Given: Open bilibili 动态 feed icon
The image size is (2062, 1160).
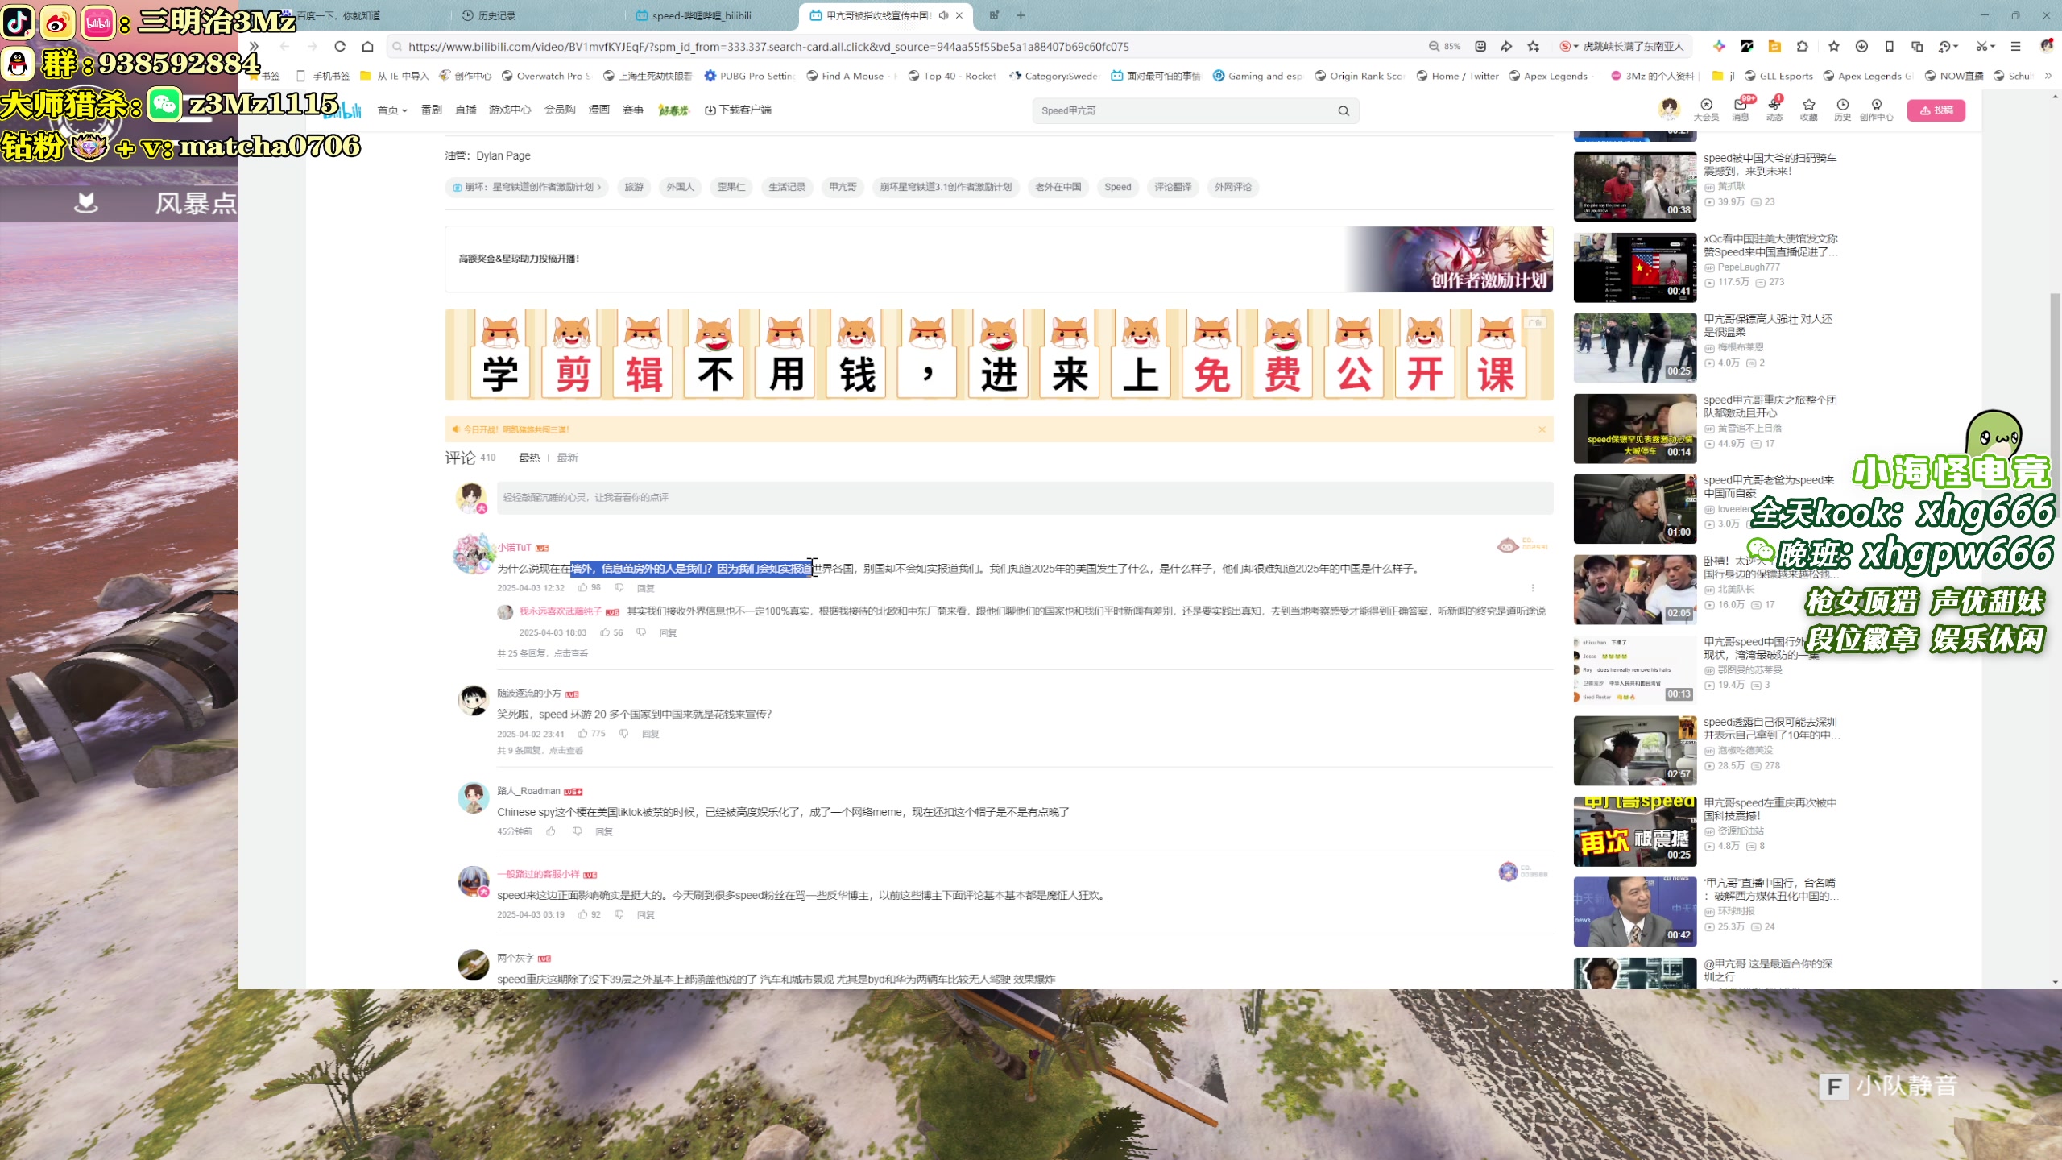Looking at the screenshot, I should 1774,109.
